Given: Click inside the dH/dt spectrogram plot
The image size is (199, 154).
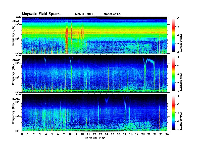Looking at the screenshot, I should click(x=94, y=35).
